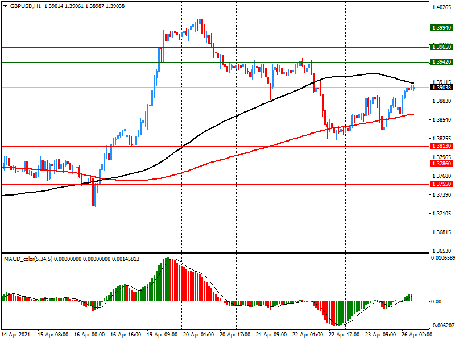Click the current price tag 1.39038

[x=441, y=88]
